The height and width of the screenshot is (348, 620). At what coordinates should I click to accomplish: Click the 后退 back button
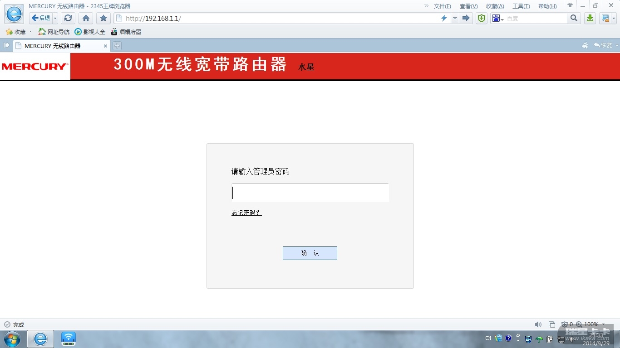pyautogui.click(x=41, y=18)
